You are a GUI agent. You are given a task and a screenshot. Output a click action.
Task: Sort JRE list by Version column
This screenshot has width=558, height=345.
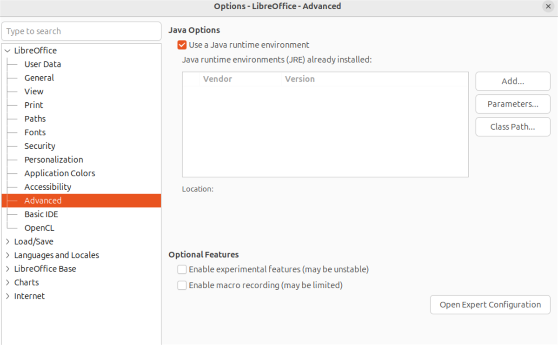[374, 79]
